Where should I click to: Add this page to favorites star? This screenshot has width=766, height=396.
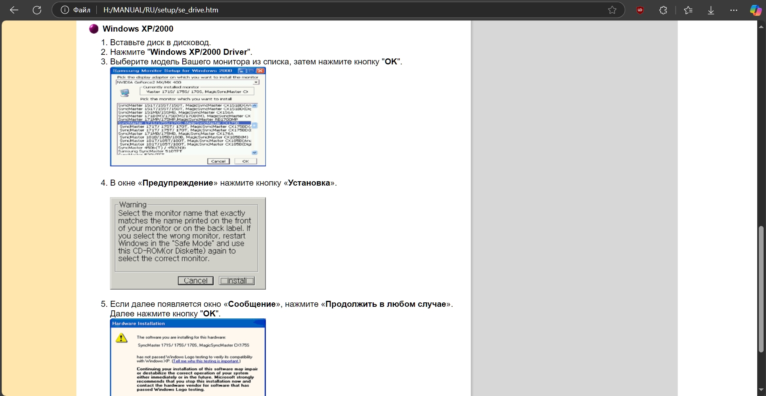[x=612, y=10]
